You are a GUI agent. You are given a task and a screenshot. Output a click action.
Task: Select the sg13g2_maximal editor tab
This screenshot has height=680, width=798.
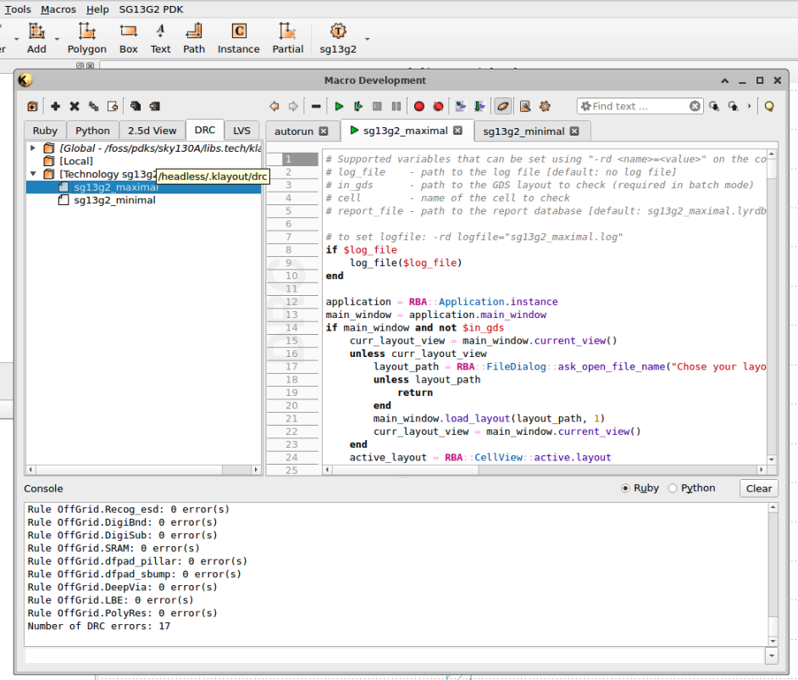(x=405, y=131)
